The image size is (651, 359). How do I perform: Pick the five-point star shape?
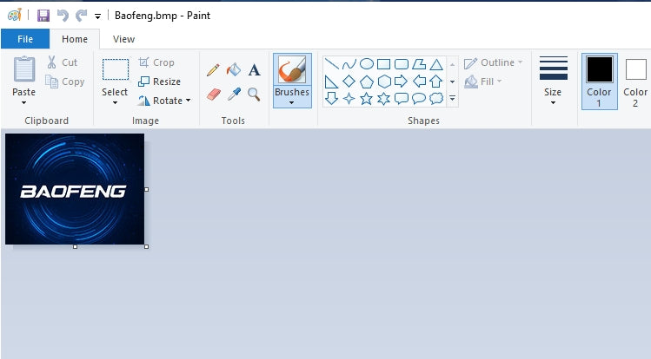click(x=367, y=99)
